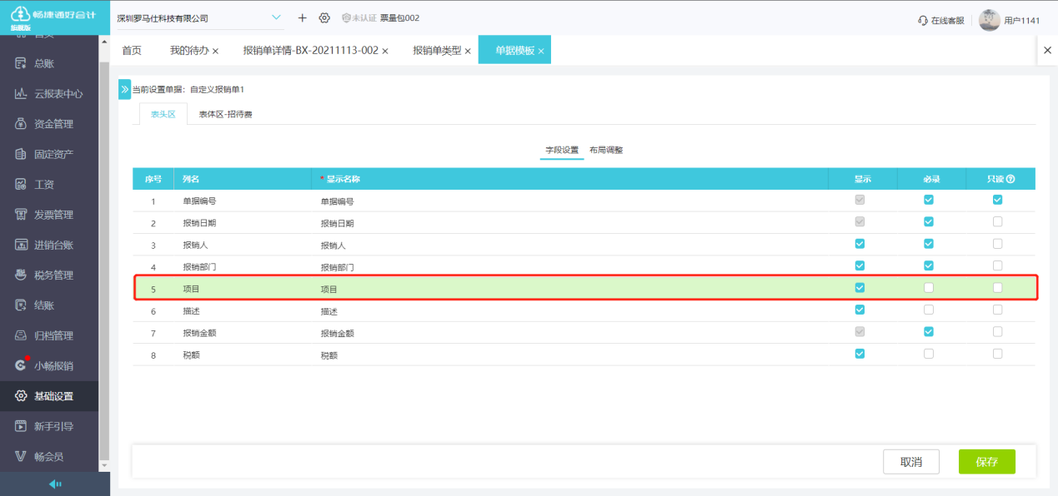The height and width of the screenshot is (496, 1058).
Task: Switch to 表体区-招待费 tab
Action: [225, 114]
